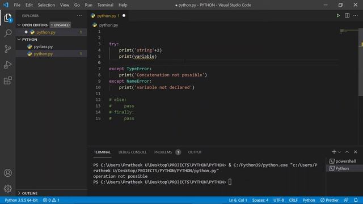
Task: Click 'operation not possible' terminal output
Action: (x=120, y=176)
